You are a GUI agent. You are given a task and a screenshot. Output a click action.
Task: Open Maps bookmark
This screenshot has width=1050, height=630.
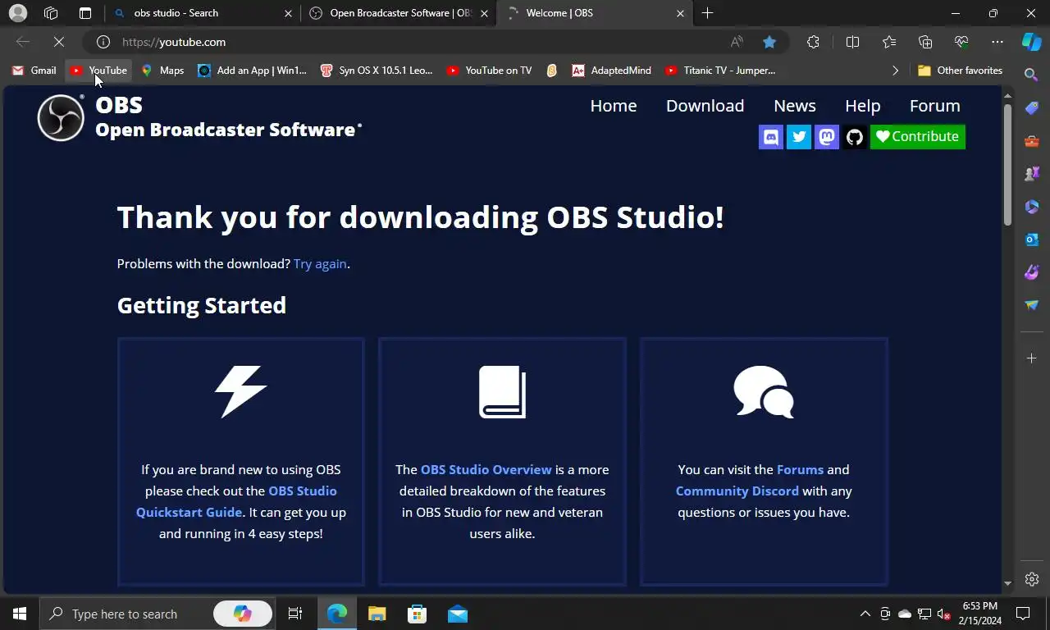[162, 71]
